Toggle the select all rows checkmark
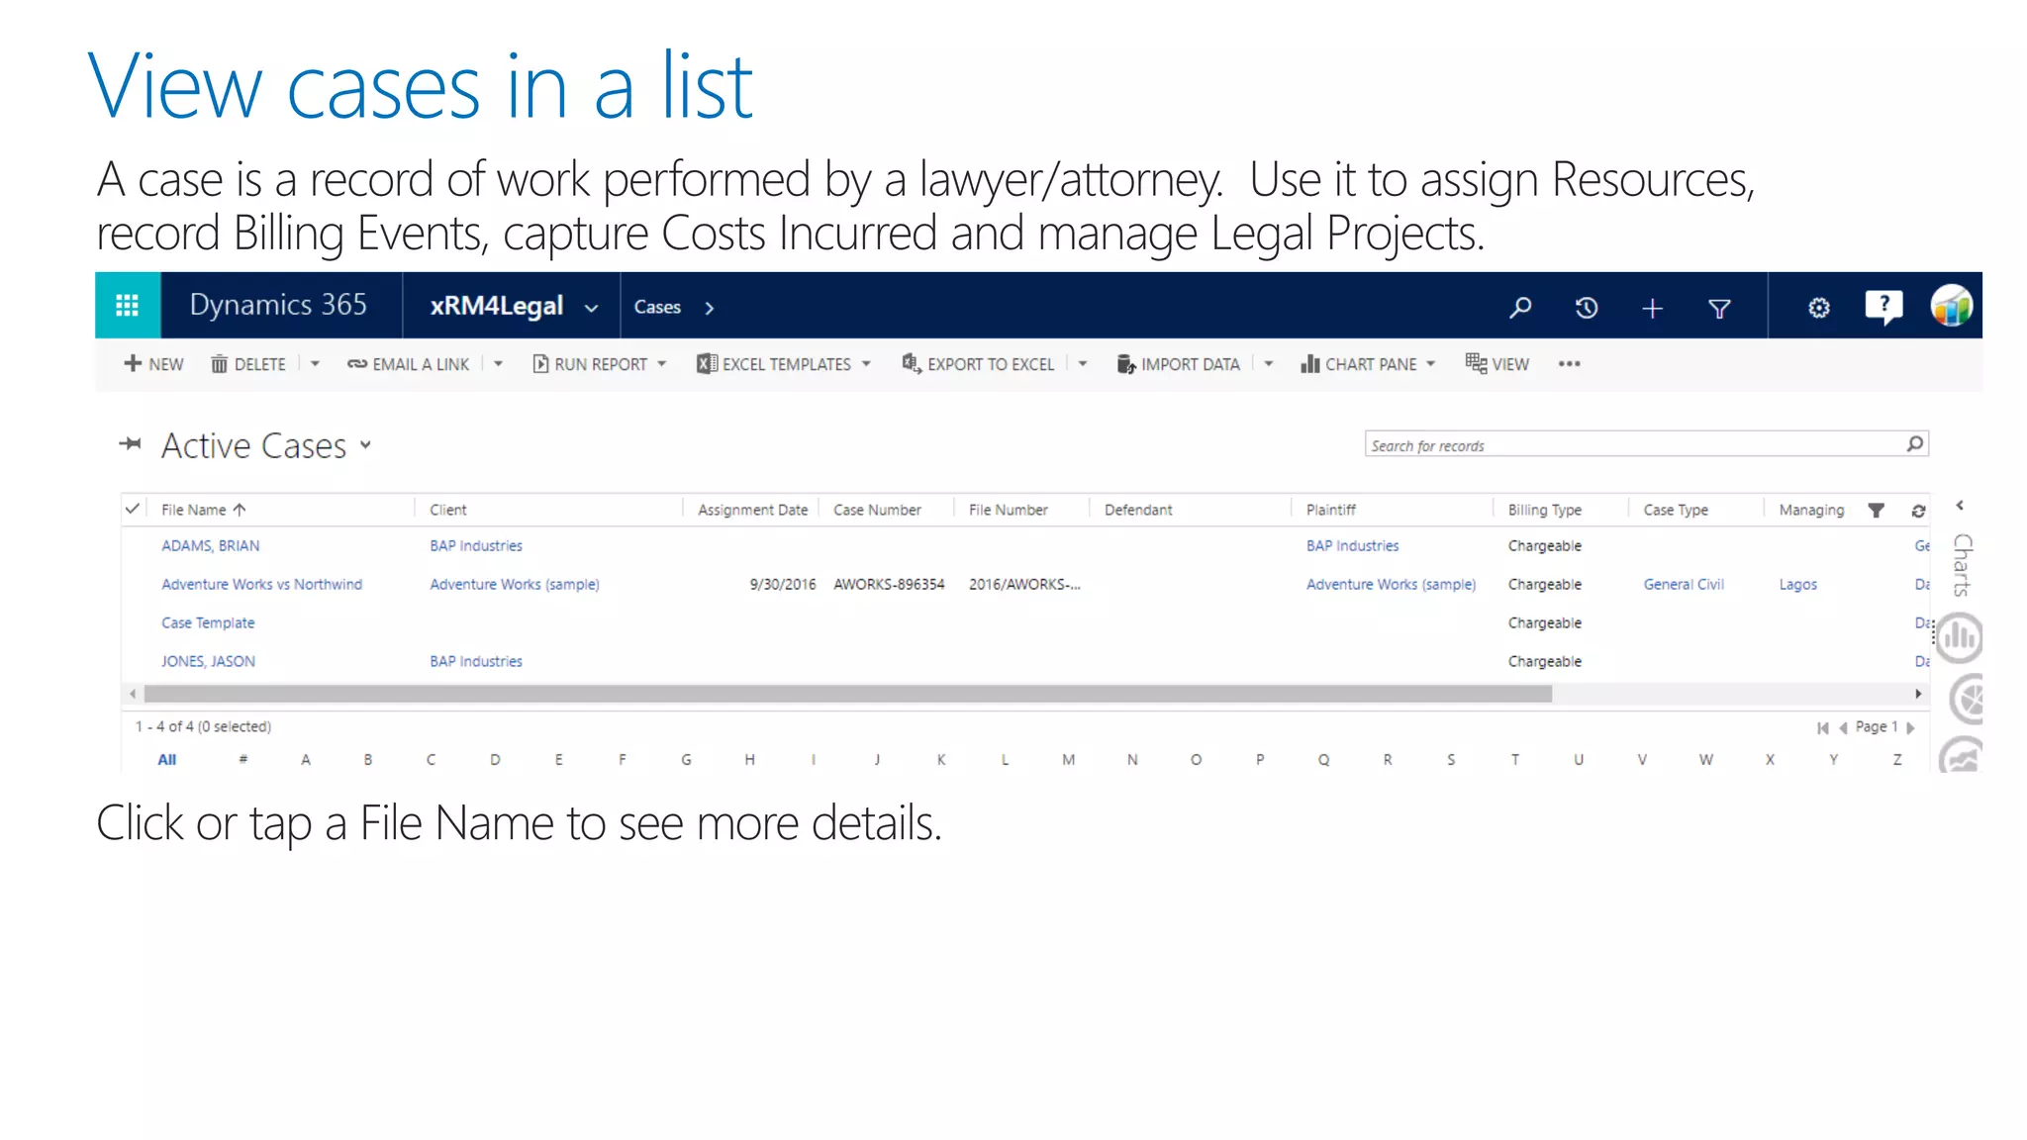 coord(133,509)
